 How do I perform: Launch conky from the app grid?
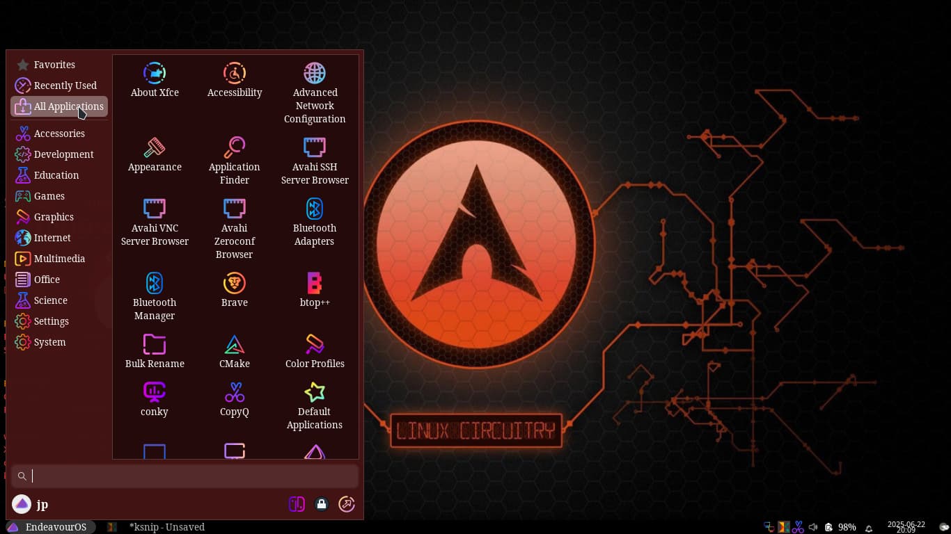click(x=154, y=393)
